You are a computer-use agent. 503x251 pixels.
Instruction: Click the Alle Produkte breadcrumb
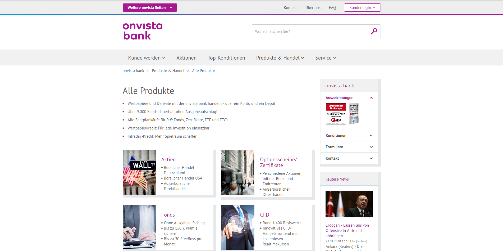(203, 71)
